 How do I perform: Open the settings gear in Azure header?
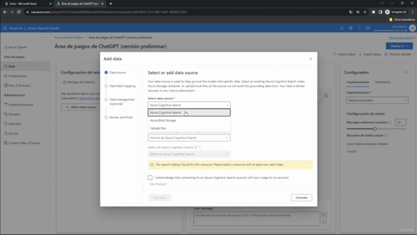tap(351, 28)
